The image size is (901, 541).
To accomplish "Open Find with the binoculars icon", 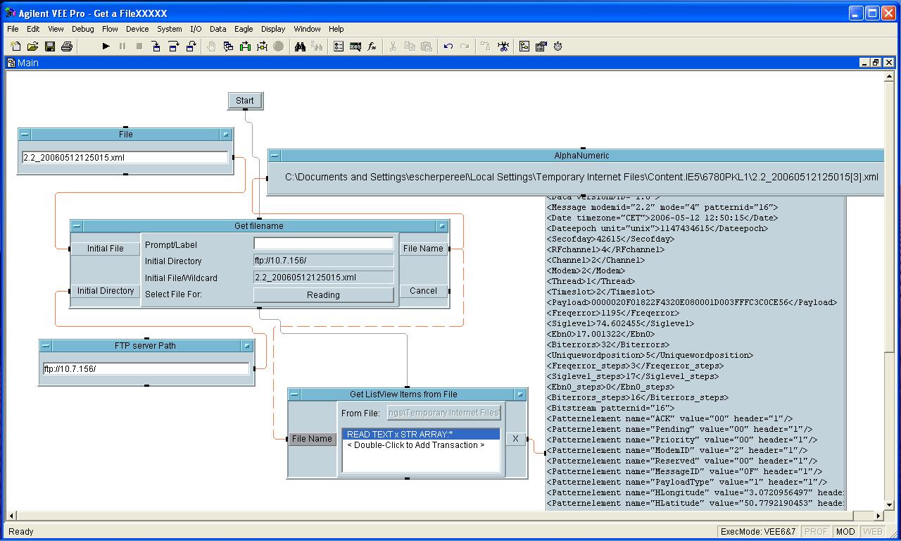I will pyautogui.click(x=300, y=46).
